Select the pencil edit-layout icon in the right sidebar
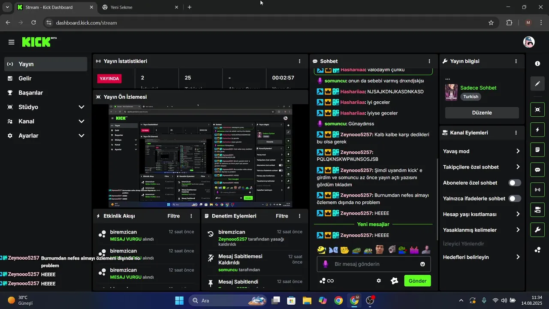 pyautogui.click(x=537, y=84)
